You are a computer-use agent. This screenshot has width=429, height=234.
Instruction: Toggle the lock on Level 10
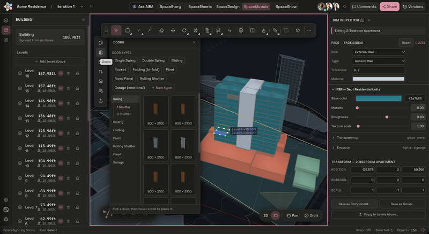click(x=77, y=163)
